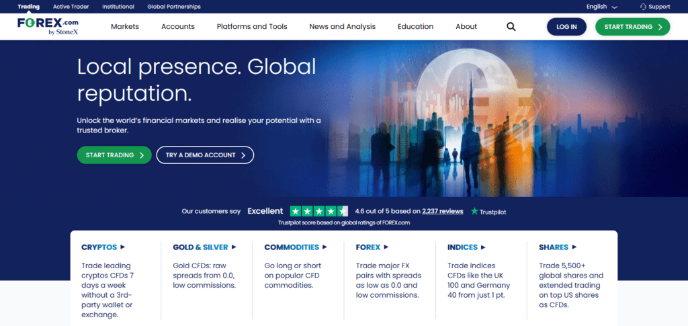The image size is (688, 326).
Task: Expand the English language dropdown
Action: point(601,7)
